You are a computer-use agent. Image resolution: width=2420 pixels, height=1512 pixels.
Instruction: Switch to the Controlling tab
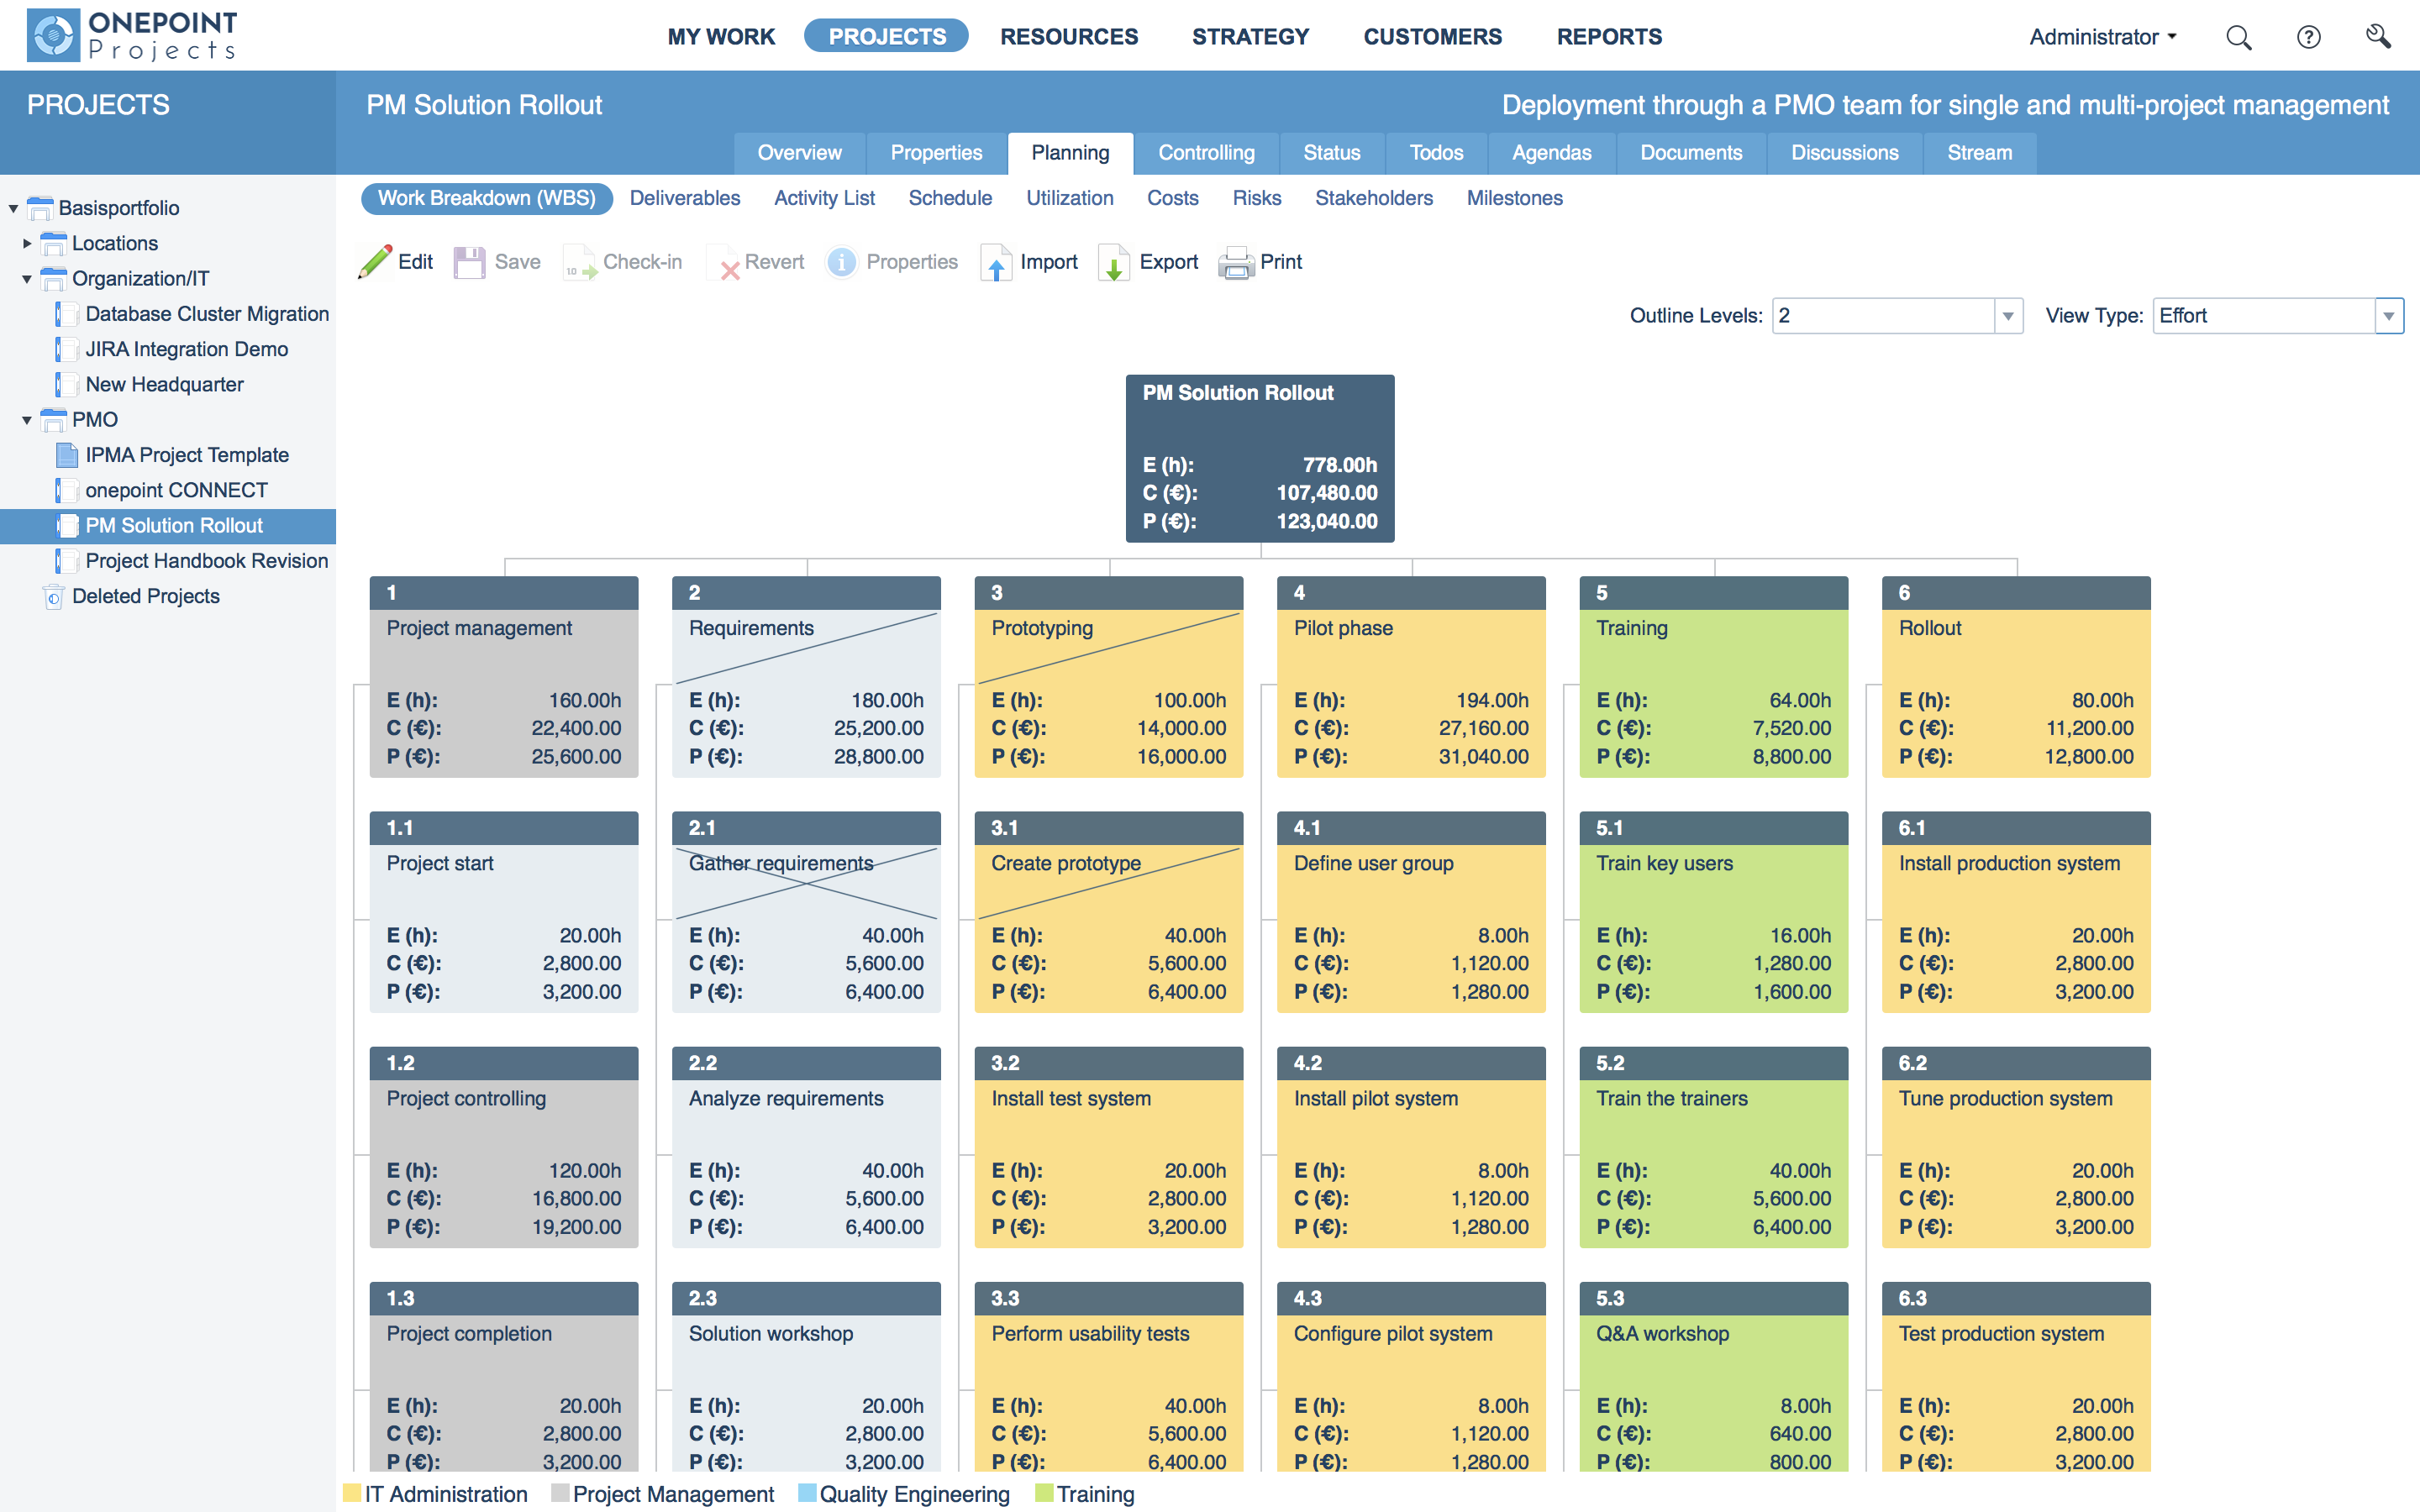[1206, 152]
